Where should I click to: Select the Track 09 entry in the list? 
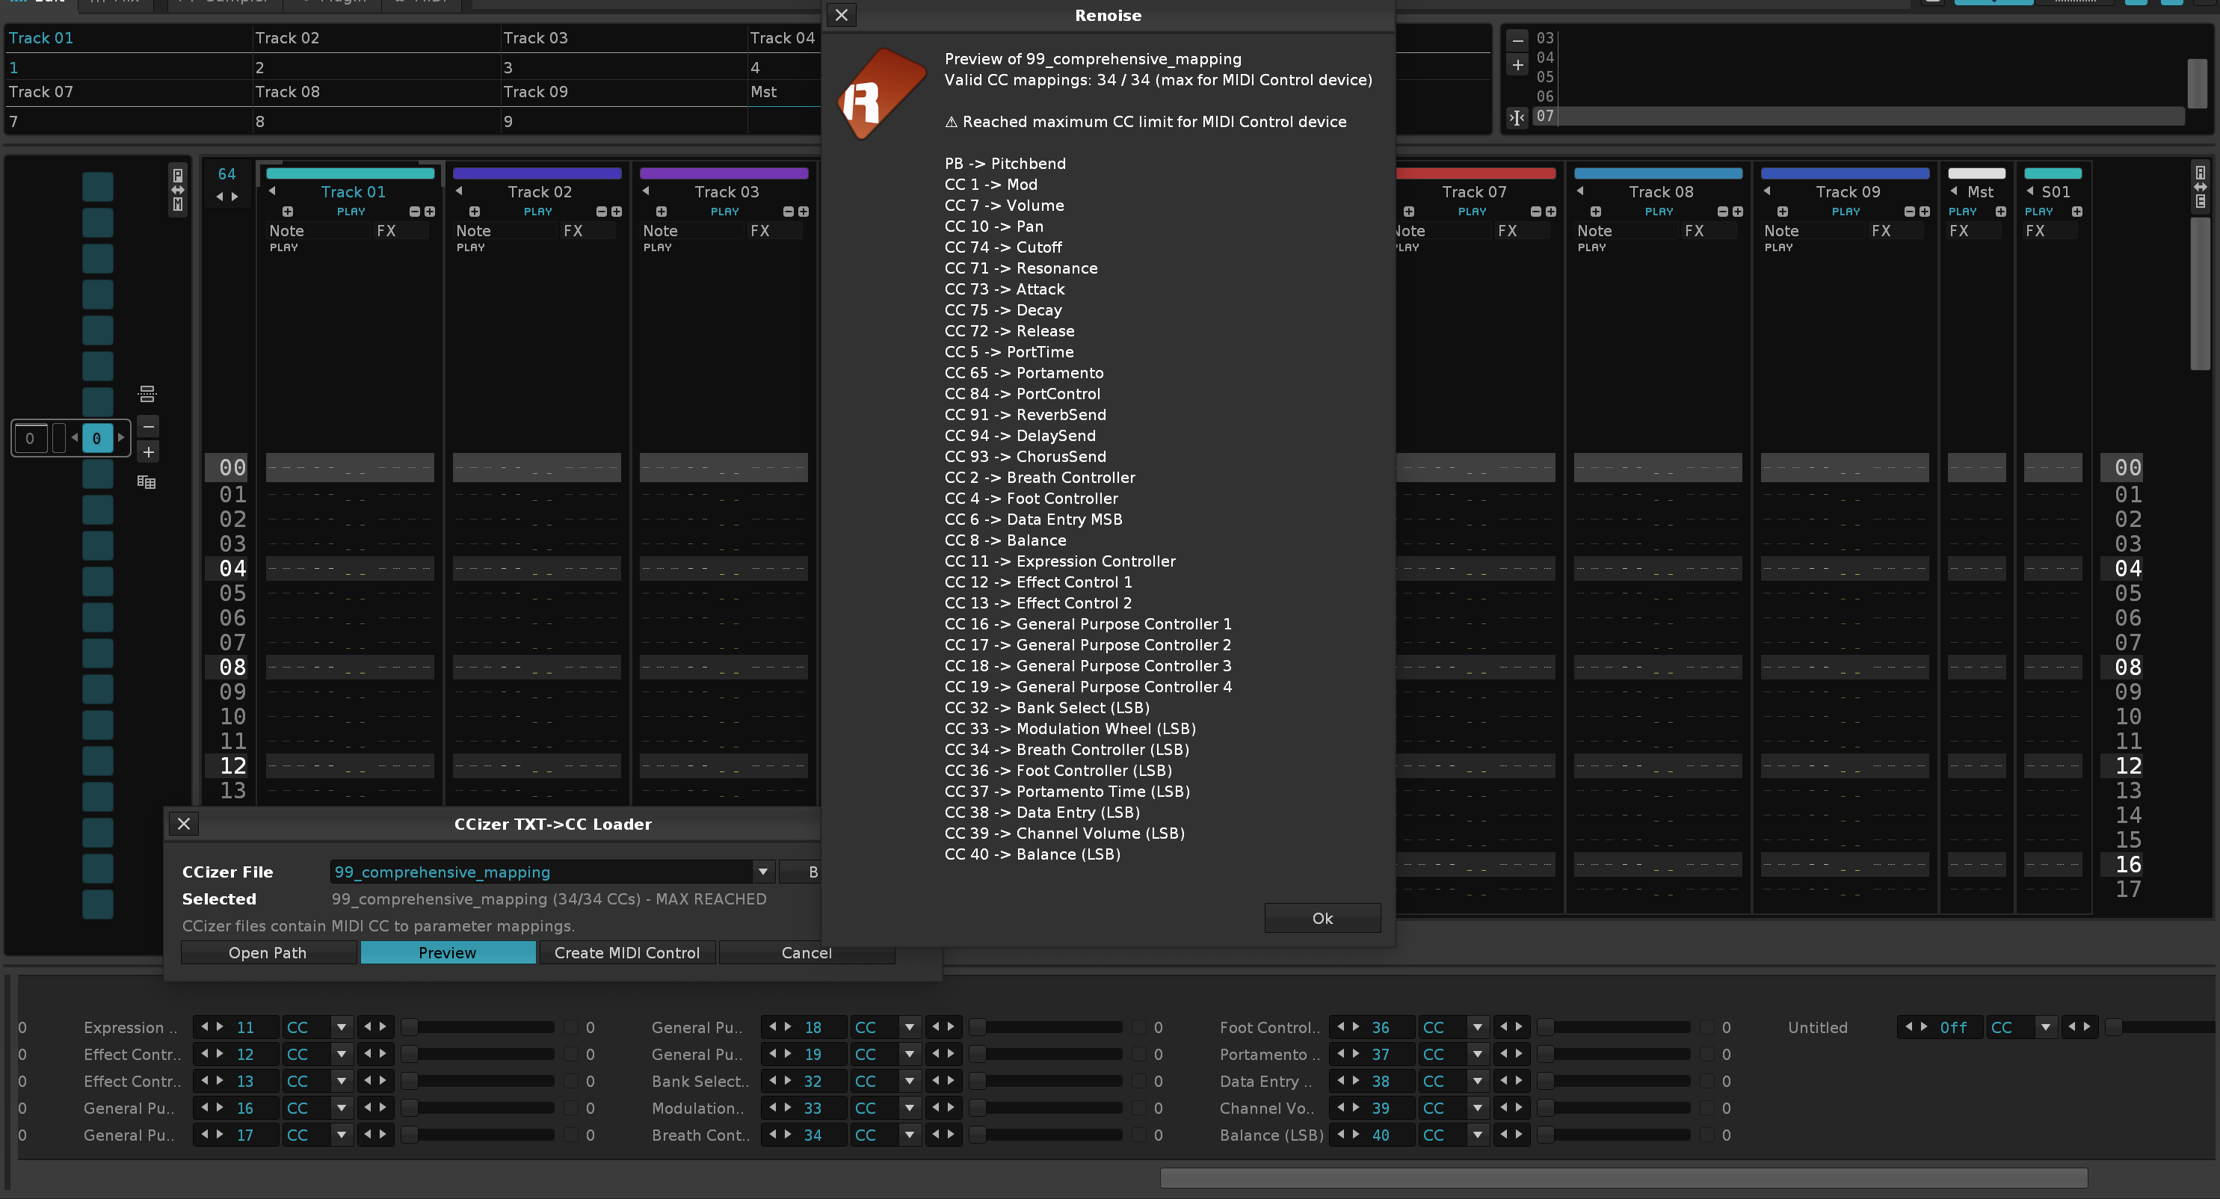[x=535, y=91]
